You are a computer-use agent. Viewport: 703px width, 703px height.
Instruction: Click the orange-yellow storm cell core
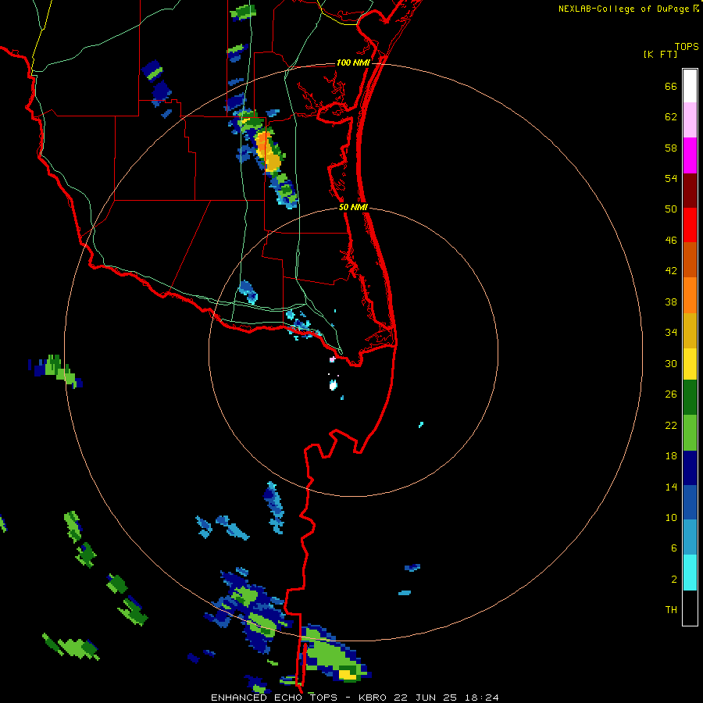coord(268,152)
